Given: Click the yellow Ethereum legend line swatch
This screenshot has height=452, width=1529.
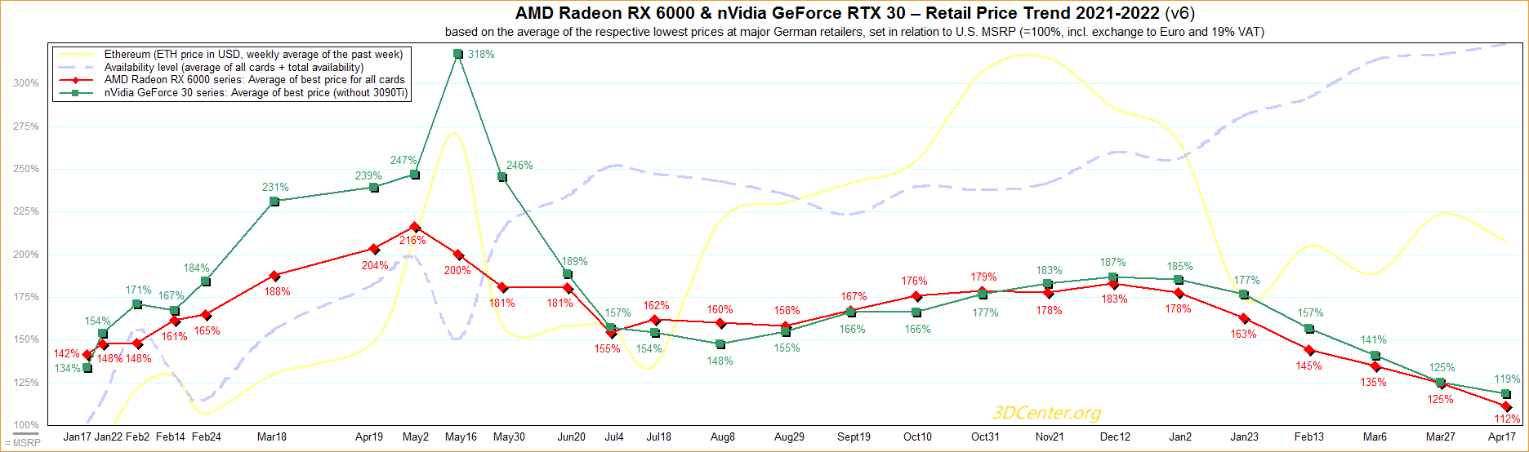Looking at the screenshot, I should coord(76,55).
